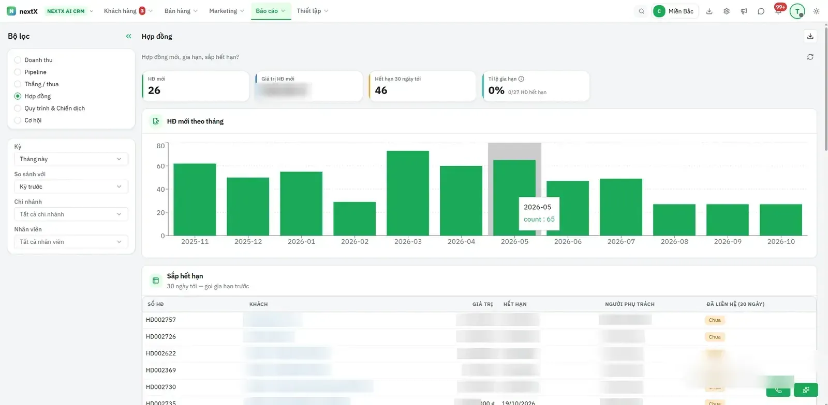Open the Báo cáo menu
This screenshot has height=405, width=828.
coord(271,11)
